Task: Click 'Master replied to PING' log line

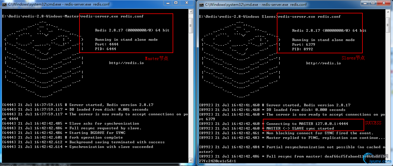Action: (x=292, y=138)
